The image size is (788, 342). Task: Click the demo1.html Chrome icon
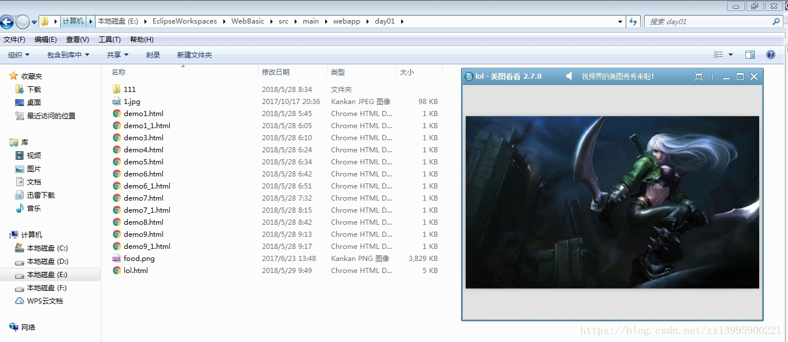click(116, 113)
